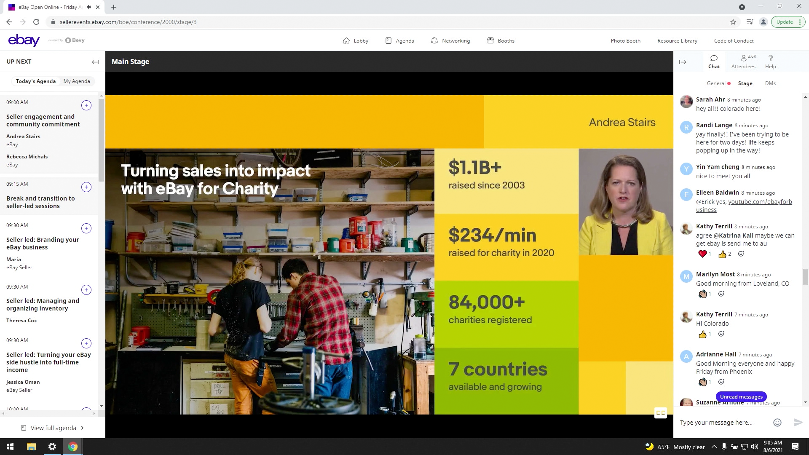This screenshot has width=809, height=455.
Task: Open the emoji picker in chat
Action: click(x=777, y=423)
